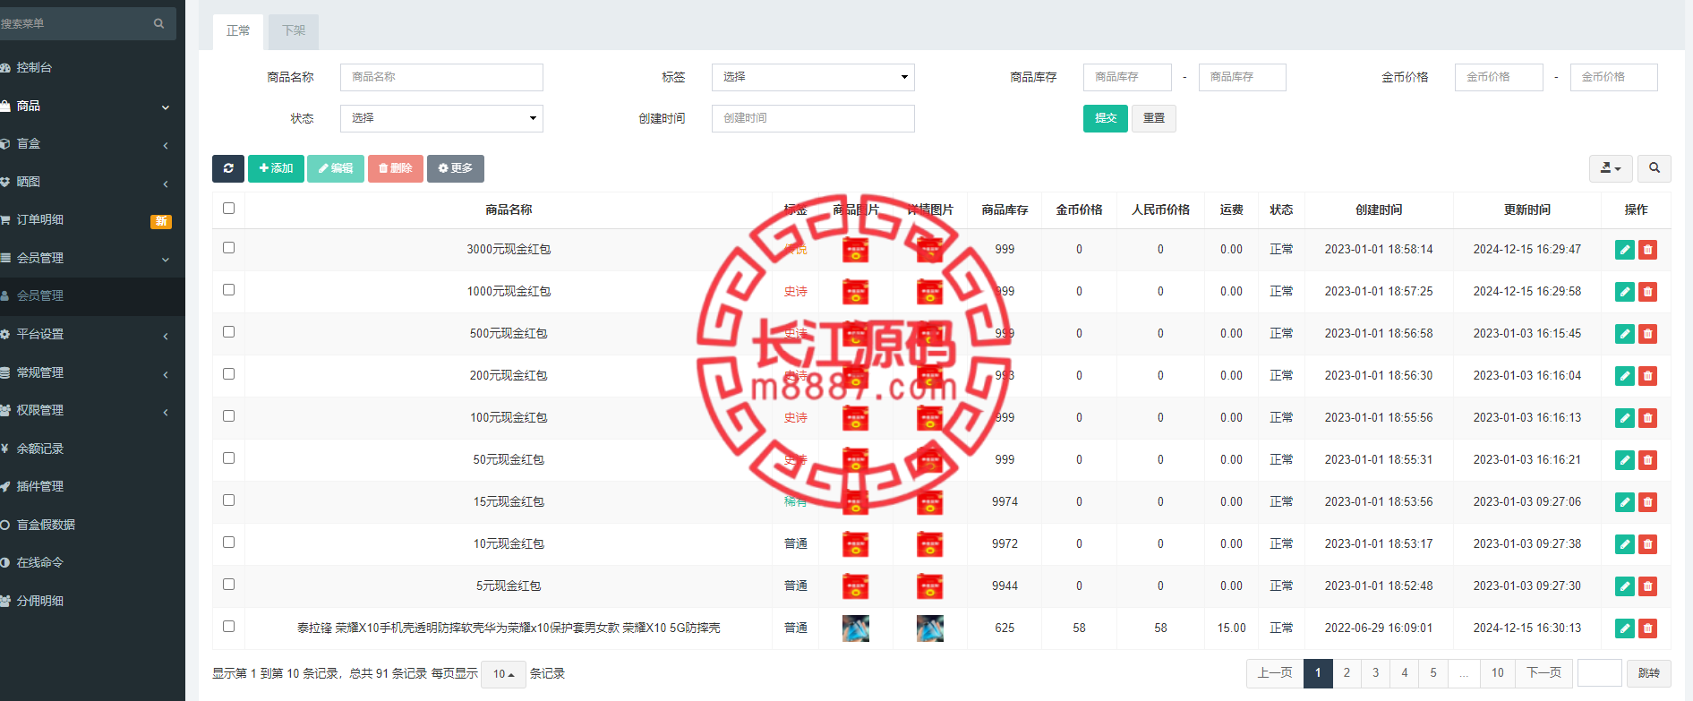The height and width of the screenshot is (701, 1693).
Task: Check the 3000元现金红包 row checkbox
Action: pos(228,248)
